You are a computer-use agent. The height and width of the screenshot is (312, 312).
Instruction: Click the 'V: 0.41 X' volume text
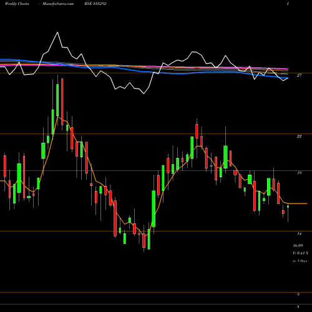click(x=301, y=253)
